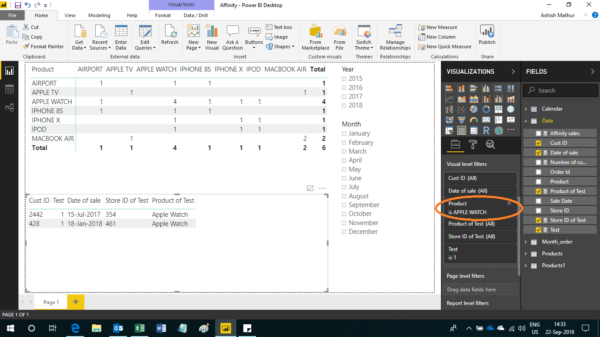Uncheck the Cust ID field
The height and width of the screenshot is (337, 600).
(539, 143)
